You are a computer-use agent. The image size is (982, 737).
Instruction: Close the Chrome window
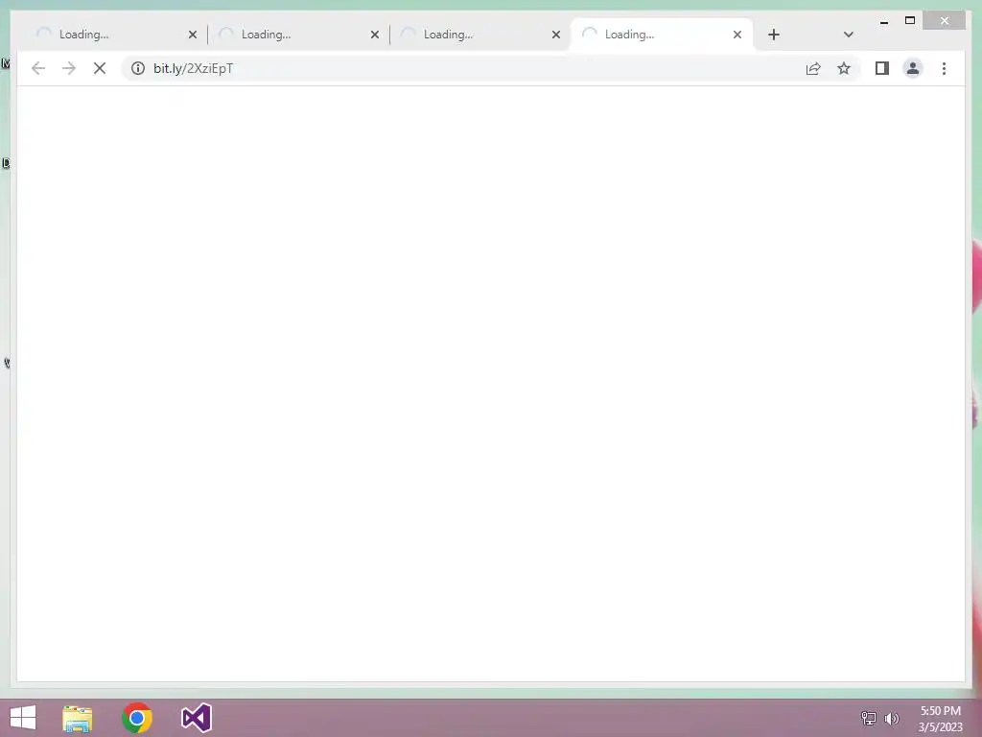[945, 21]
